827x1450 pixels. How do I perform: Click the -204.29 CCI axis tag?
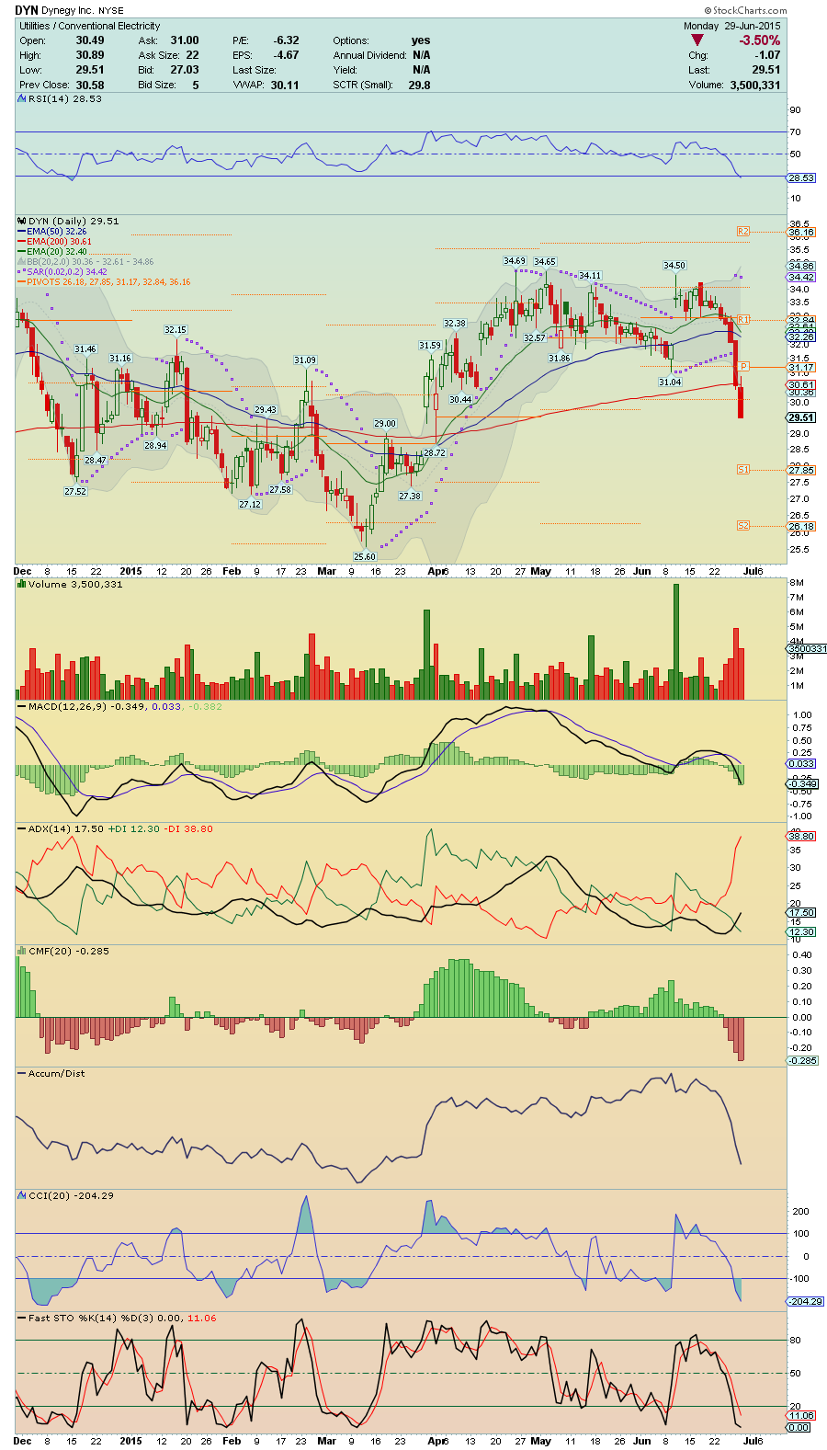tap(805, 1301)
